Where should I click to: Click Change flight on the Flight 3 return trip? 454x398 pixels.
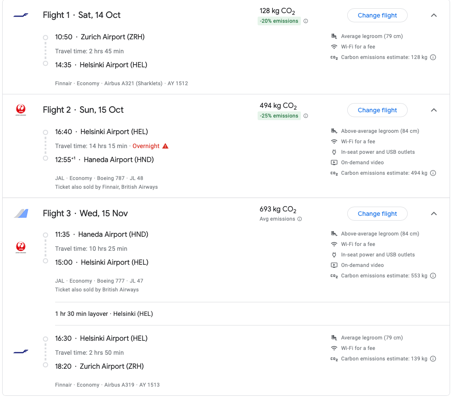[x=377, y=214]
